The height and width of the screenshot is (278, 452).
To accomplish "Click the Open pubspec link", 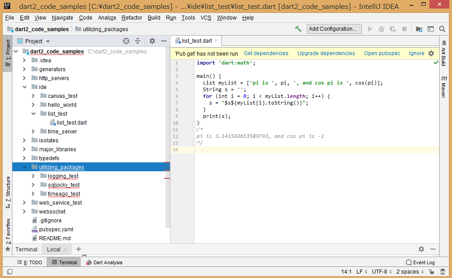I will pos(382,53).
